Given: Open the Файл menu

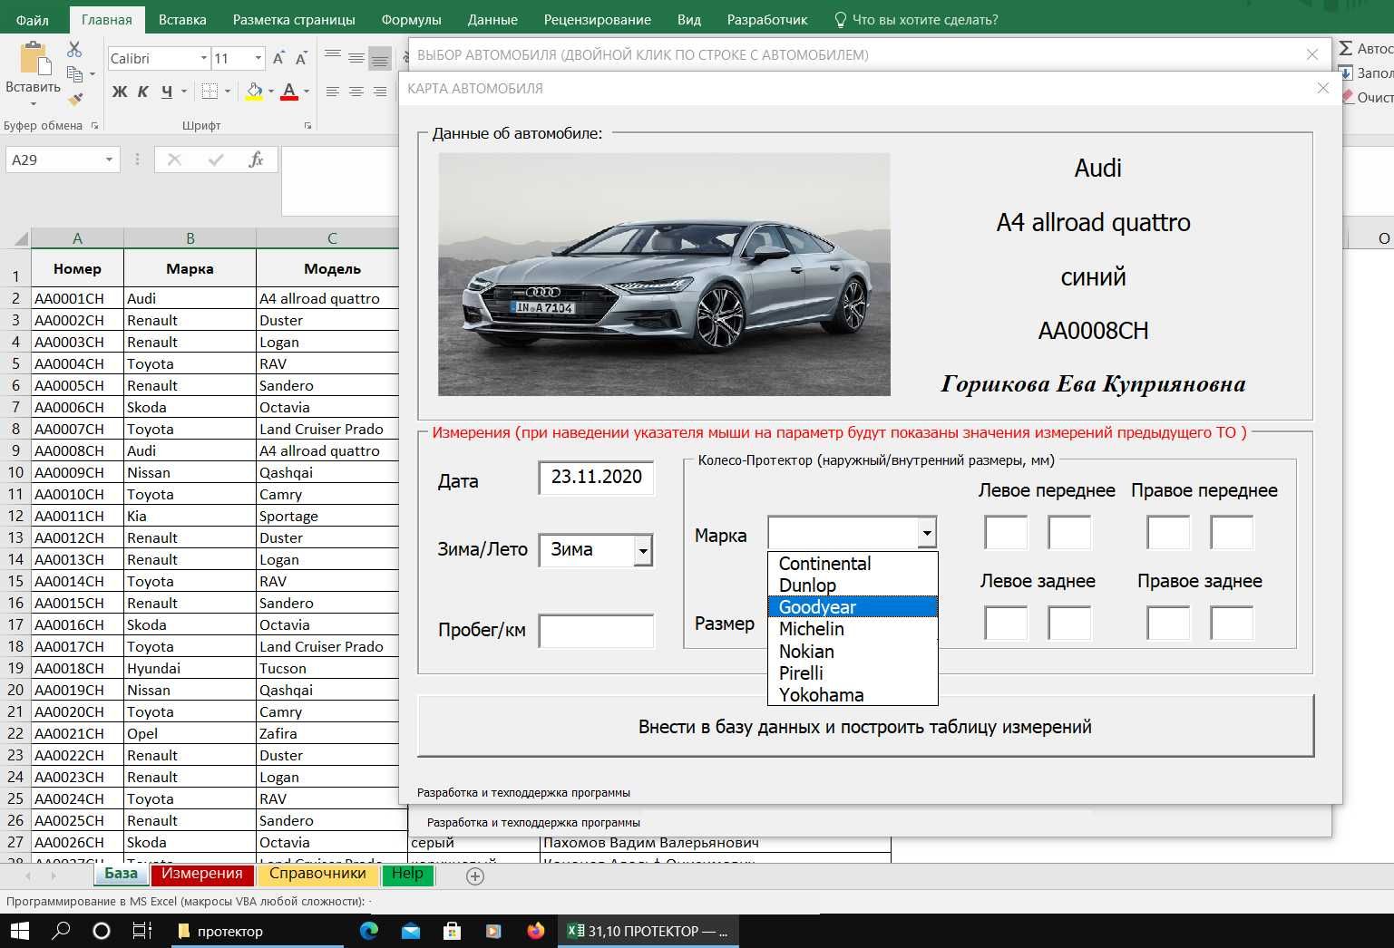Looking at the screenshot, I should tap(33, 19).
